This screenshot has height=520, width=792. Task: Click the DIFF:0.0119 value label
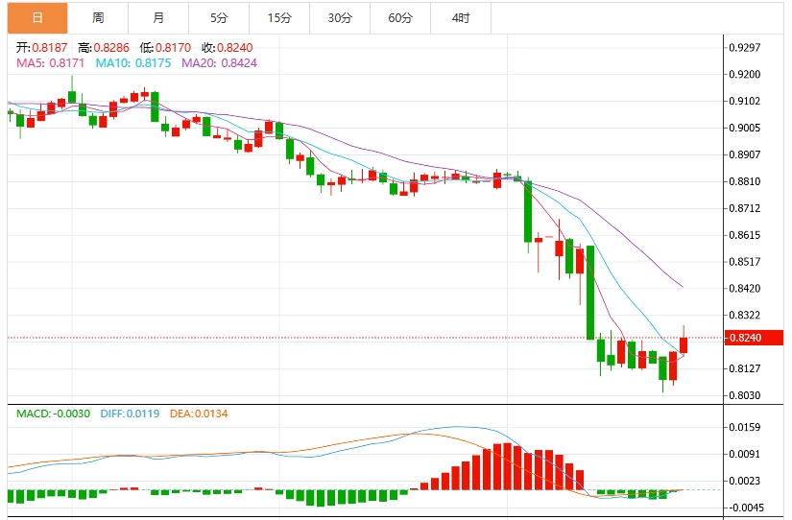tap(130, 414)
